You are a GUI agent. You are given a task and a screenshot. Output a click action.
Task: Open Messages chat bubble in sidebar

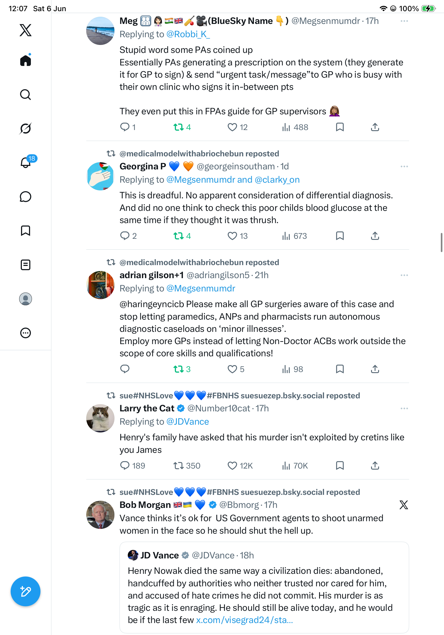[x=26, y=197]
